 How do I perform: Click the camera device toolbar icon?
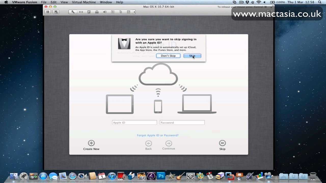pyautogui.click(x=113, y=12)
